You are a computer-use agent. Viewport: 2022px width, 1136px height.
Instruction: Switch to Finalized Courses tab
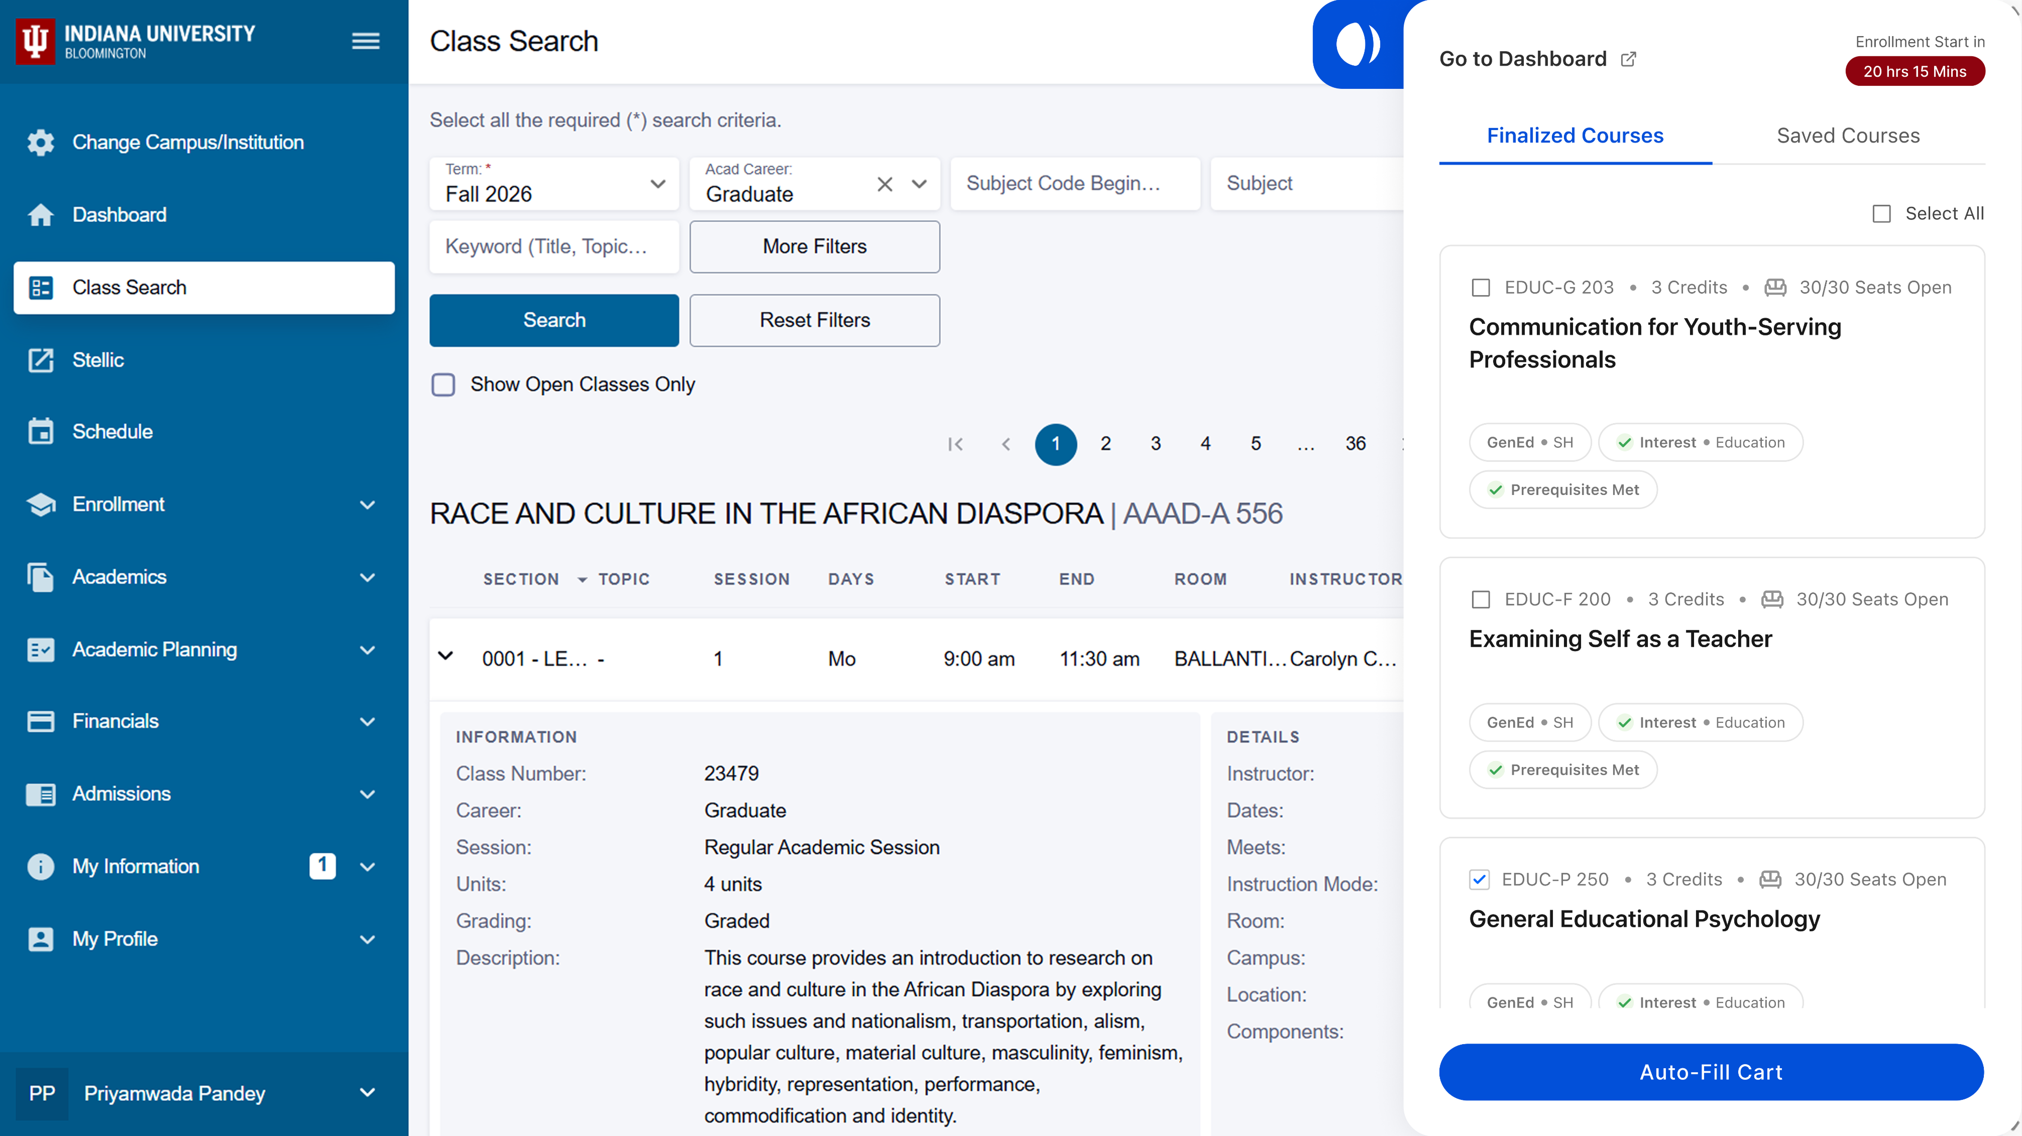pyautogui.click(x=1576, y=136)
